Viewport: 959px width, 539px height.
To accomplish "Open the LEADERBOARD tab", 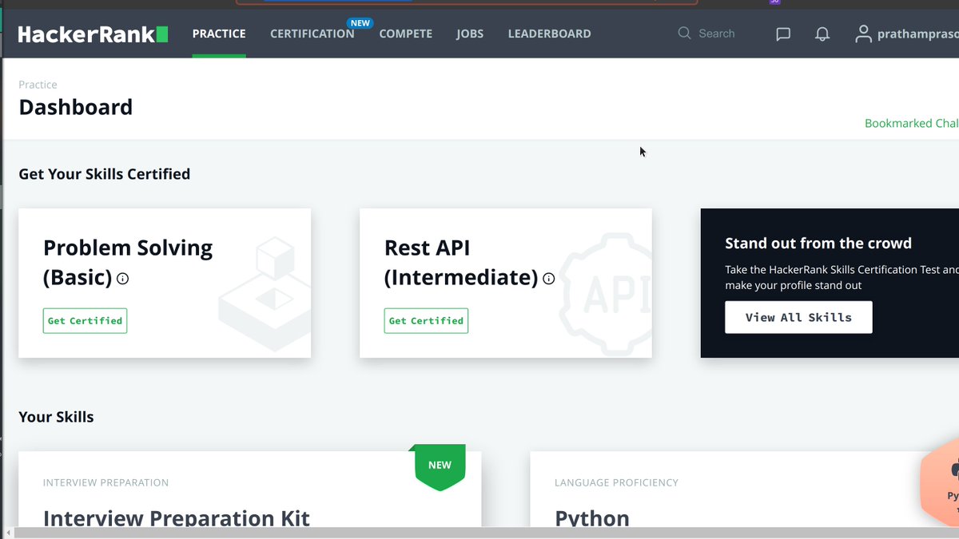I will click(549, 34).
